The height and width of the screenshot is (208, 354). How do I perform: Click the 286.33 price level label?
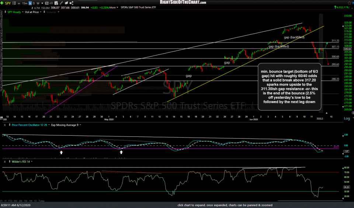click(x=335, y=79)
